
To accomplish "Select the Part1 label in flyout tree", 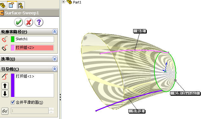I will [77, 2].
